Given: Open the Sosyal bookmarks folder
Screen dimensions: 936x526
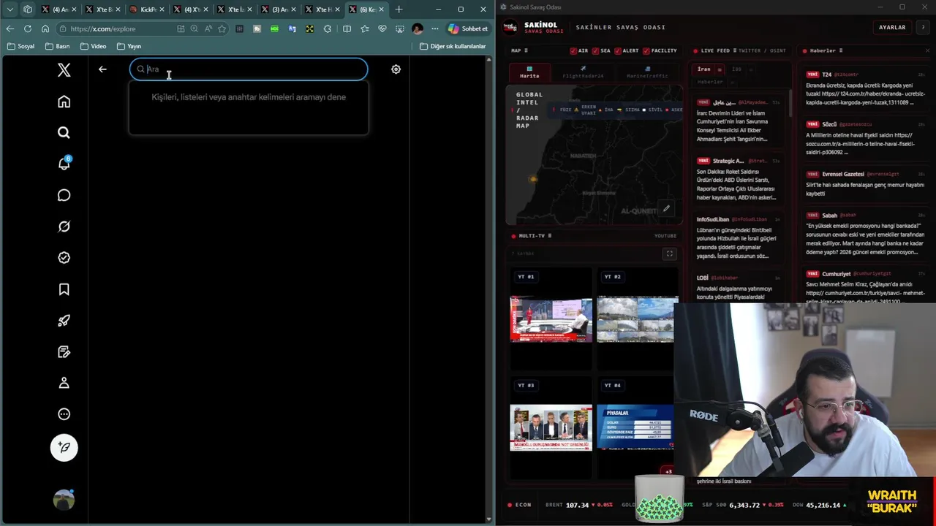Looking at the screenshot, I should 20,46.
